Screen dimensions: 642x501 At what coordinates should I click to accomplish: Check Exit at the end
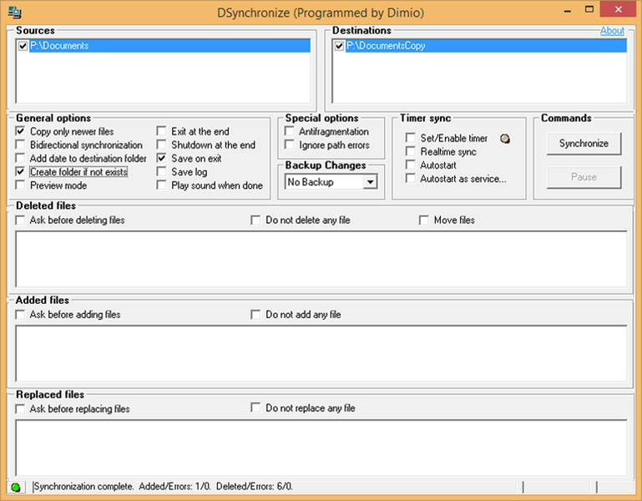point(161,131)
